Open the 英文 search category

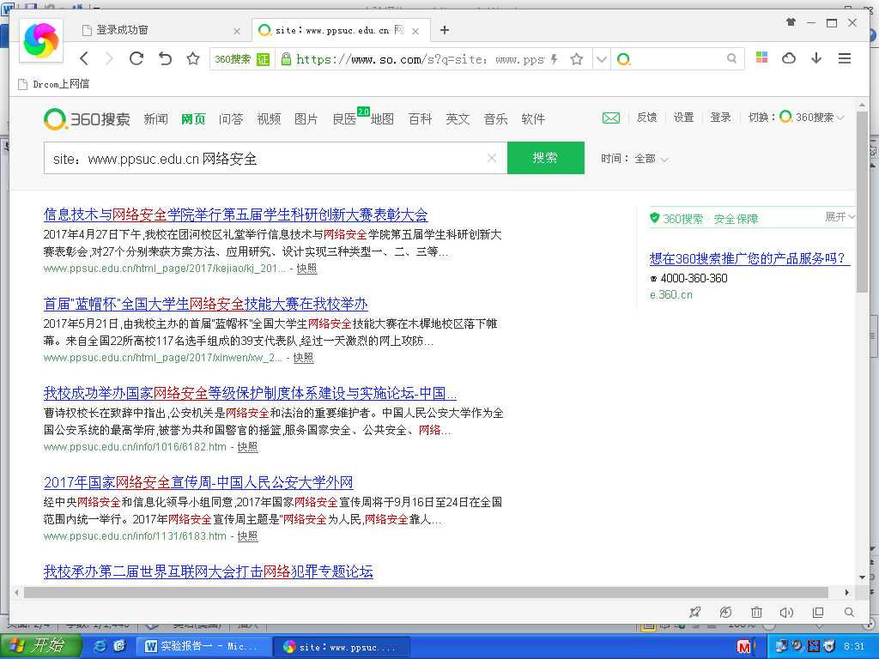point(458,118)
